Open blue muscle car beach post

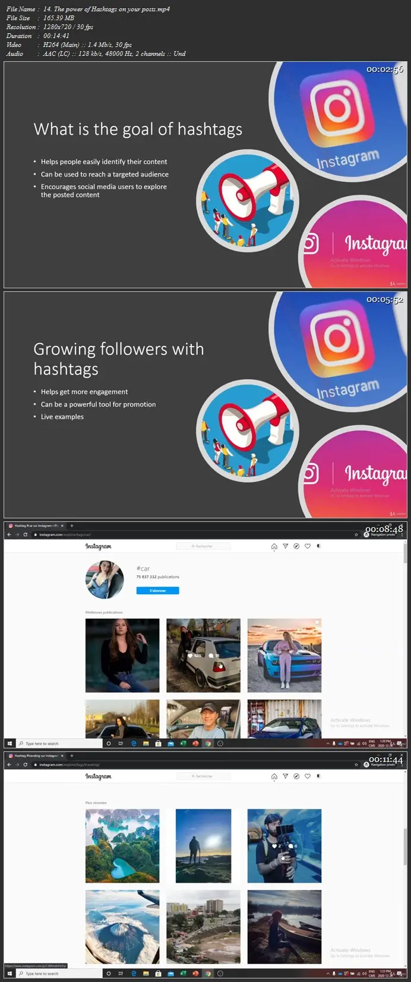tap(284, 656)
